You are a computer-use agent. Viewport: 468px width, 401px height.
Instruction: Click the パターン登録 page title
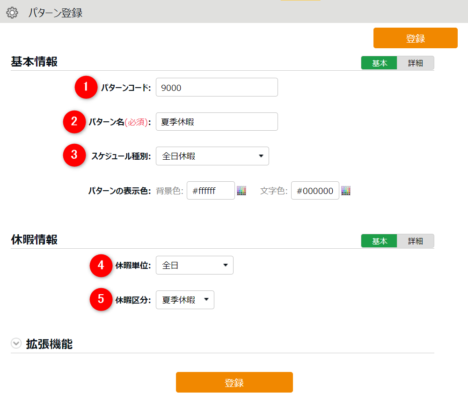(x=56, y=13)
